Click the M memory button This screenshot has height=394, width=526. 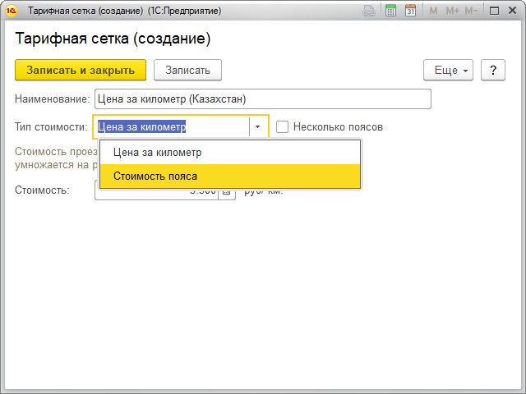click(x=433, y=11)
